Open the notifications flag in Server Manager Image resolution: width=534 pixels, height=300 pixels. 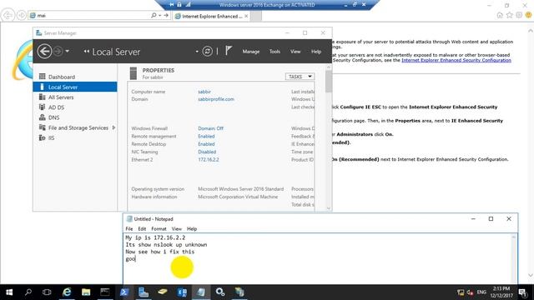tap(229, 51)
